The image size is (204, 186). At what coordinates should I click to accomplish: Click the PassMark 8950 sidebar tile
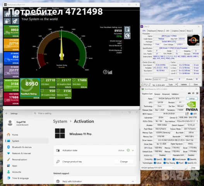pos(12,31)
